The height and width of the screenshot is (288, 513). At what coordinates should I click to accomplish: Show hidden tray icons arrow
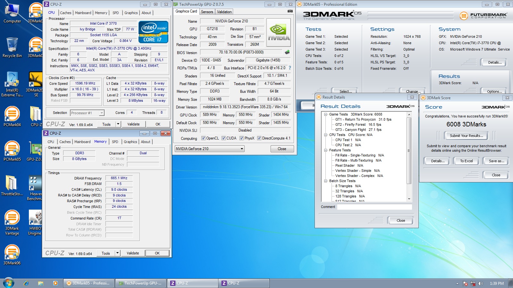(457, 283)
